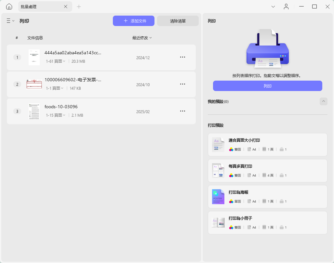Click the # column header
The image size is (334, 263).
[17, 38]
